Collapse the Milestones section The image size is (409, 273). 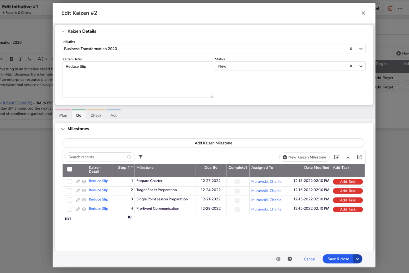click(63, 129)
